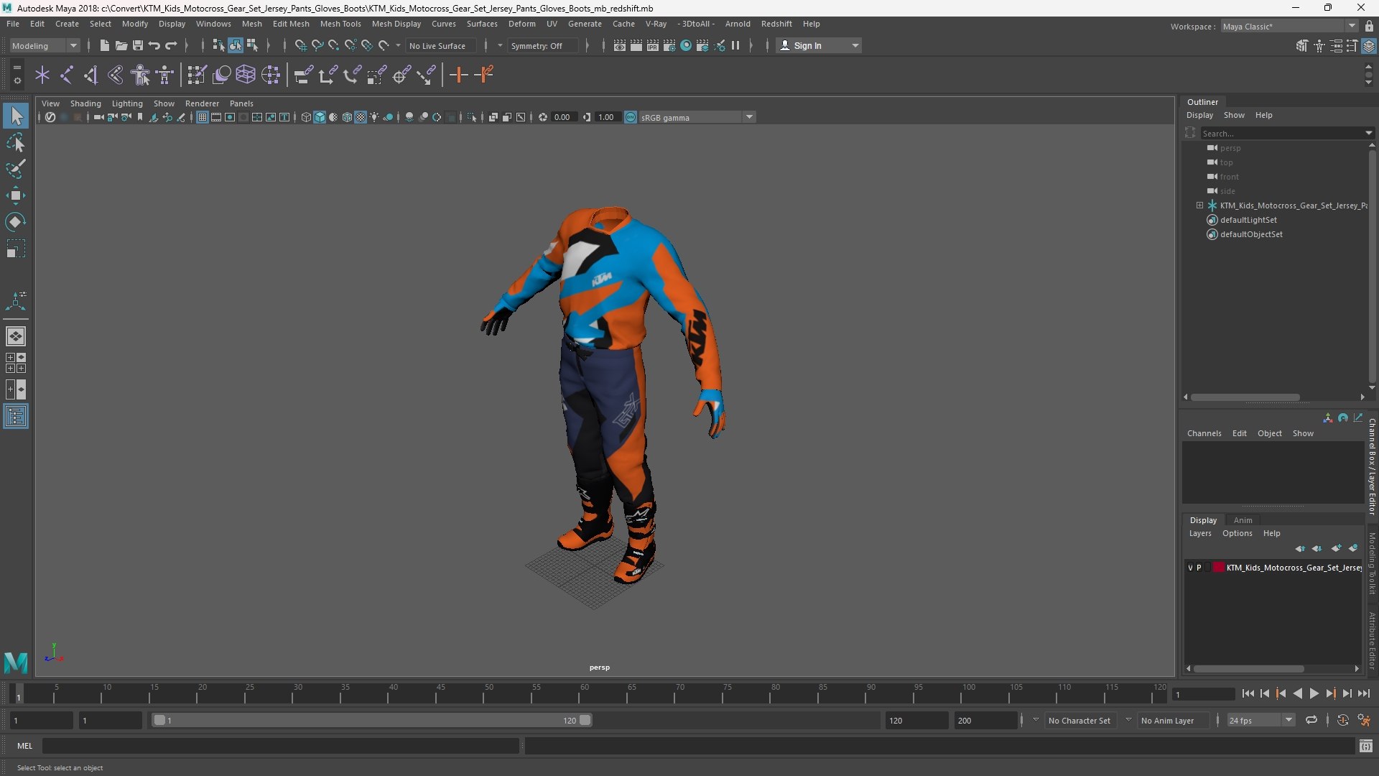Viewport: 1379px width, 776px height.
Task: Choose the Paint Selection tool
Action: [16, 170]
